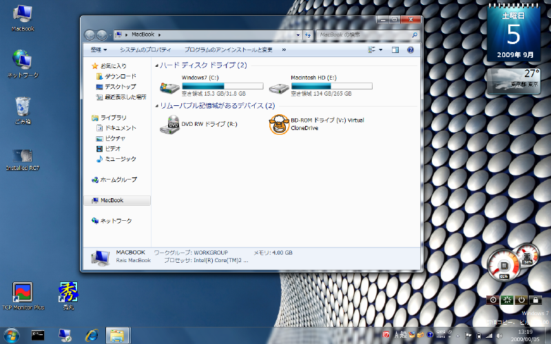This screenshot has width=551, height=344.
Task: Click the Windows Explorer taskbar button
Action: pyautogui.click(x=118, y=336)
